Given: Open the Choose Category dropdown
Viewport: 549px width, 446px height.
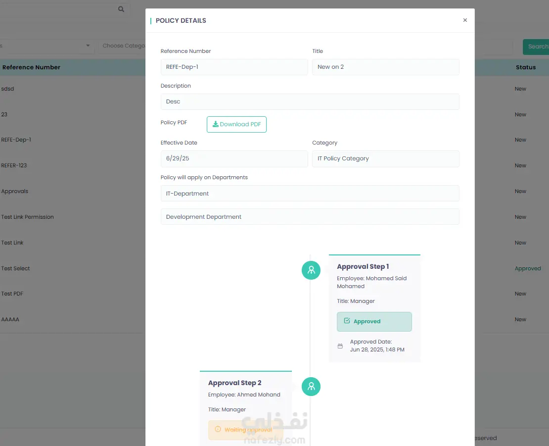Looking at the screenshot, I should click(122, 46).
